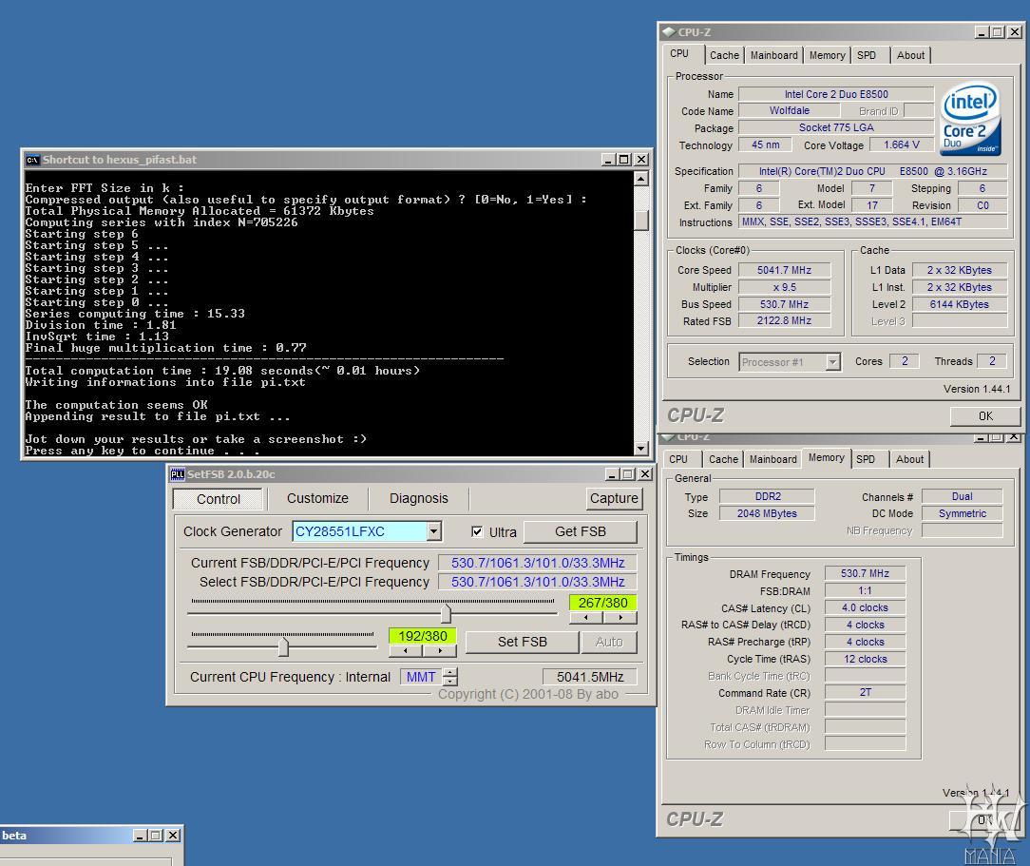Open the Customize tab in SetFSB

point(317,498)
